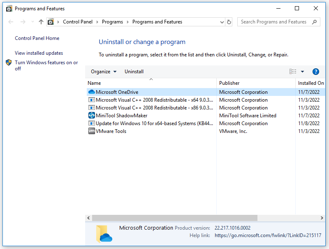Image resolution: width=329 pixels, height=249 pixels.
Task: Open the help question mark icon
Action: coord(316,72)
